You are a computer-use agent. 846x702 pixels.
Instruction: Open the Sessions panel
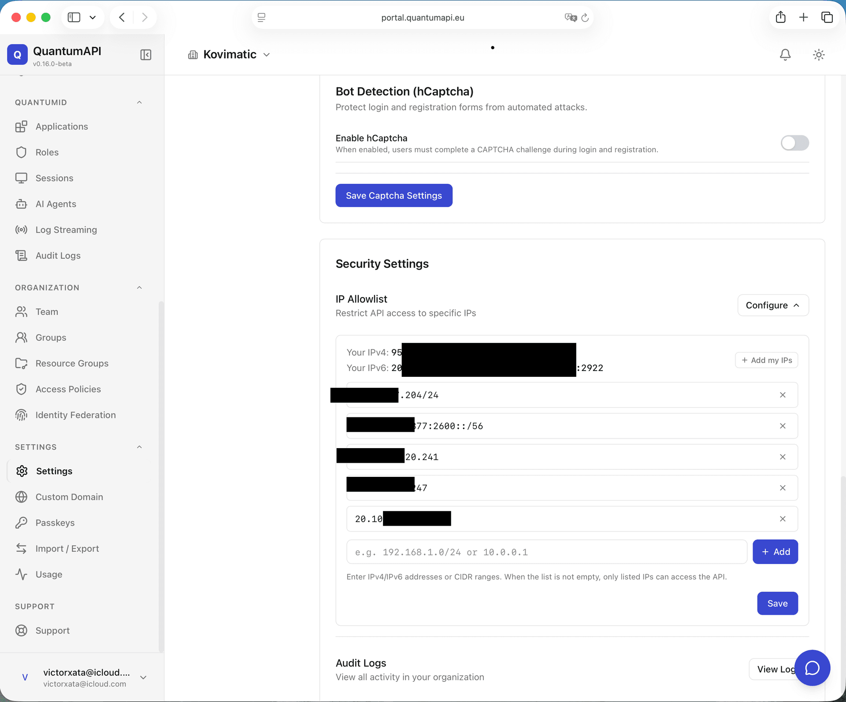[54, 178]
